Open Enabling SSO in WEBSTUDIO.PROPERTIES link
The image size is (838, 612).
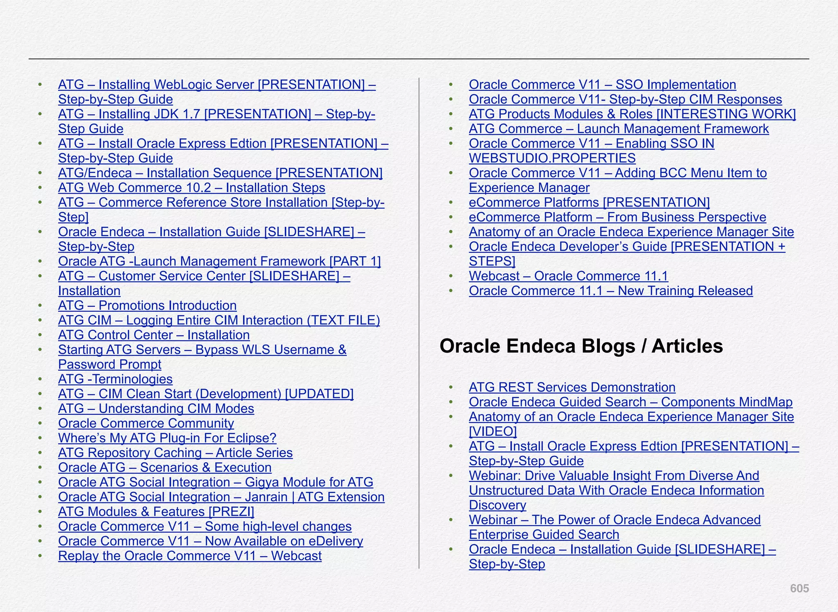pyautogui.click(x=592, y=151)
